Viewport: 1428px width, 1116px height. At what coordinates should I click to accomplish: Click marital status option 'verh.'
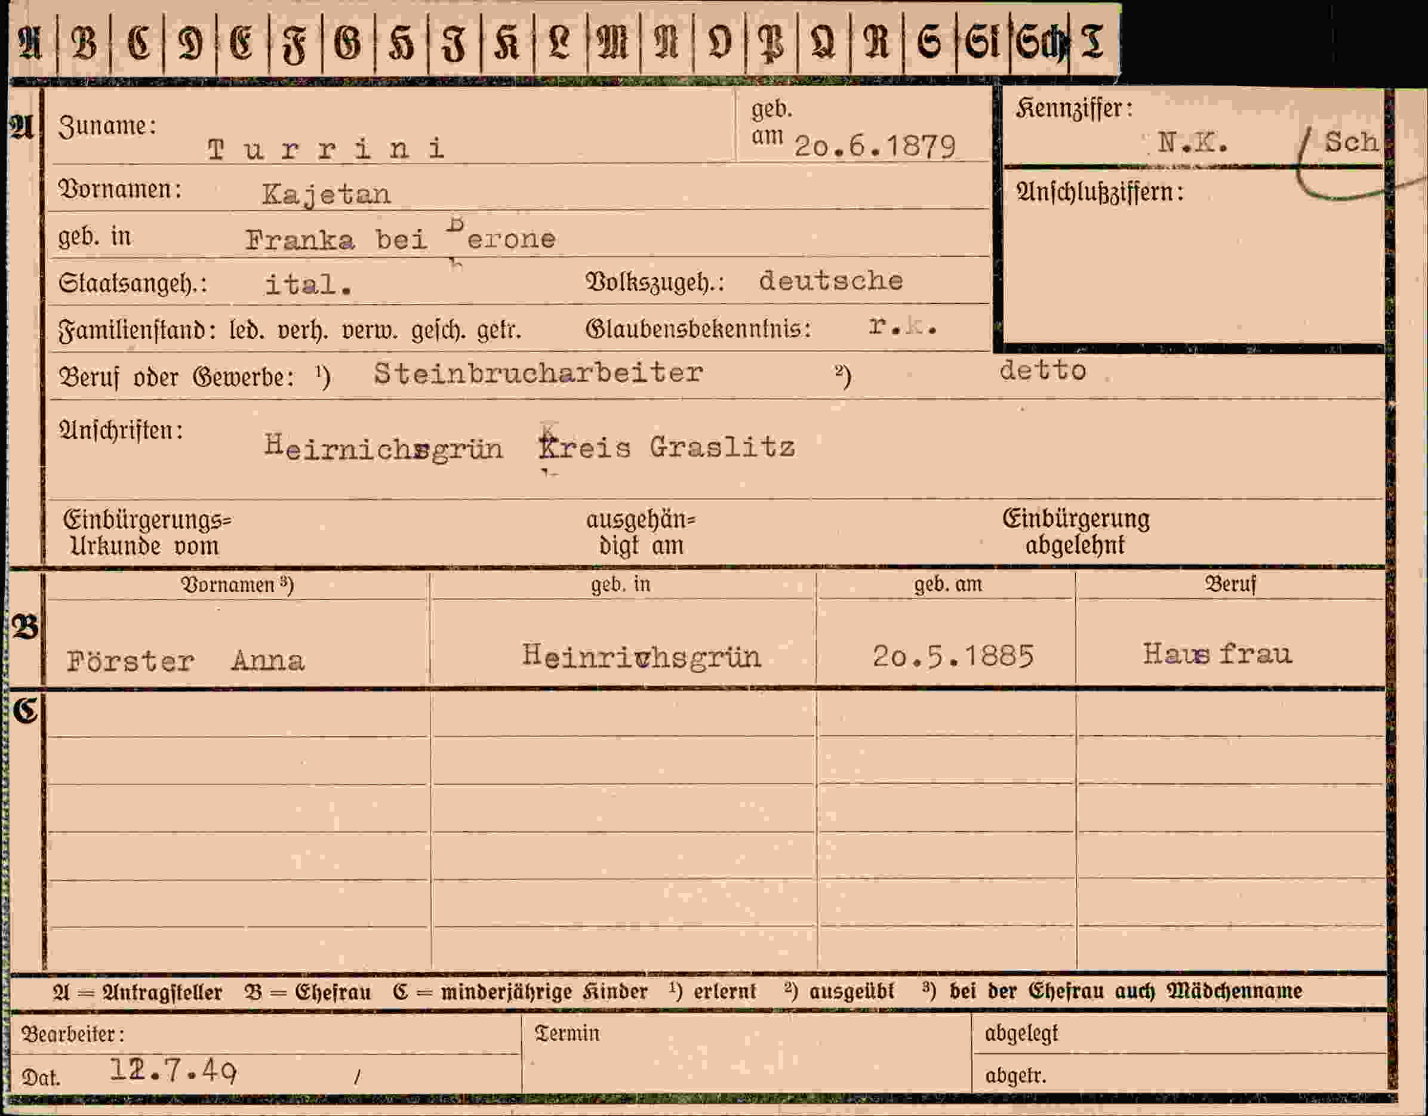point(303,330)
